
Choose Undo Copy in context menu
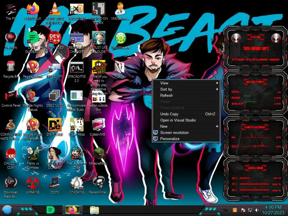pyautogui.click(x=186, y=114)
